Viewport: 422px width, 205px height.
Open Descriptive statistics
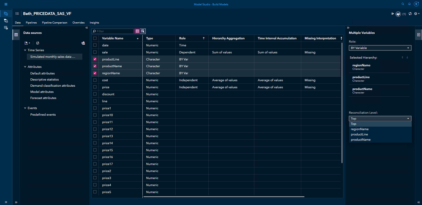tap(44, 80)
